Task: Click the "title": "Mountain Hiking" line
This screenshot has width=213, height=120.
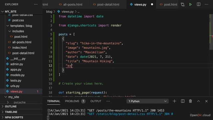Action: coord(90,61)
